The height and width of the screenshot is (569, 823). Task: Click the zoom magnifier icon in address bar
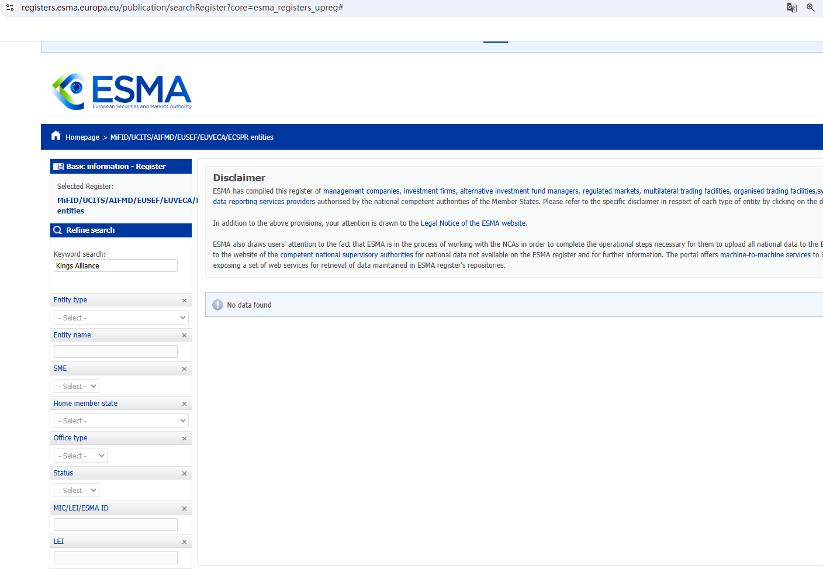pos(811,8)
